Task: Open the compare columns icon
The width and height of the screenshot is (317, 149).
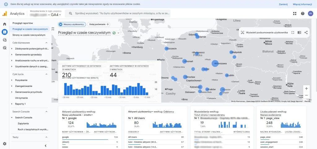Action: (x=299, y=32)
